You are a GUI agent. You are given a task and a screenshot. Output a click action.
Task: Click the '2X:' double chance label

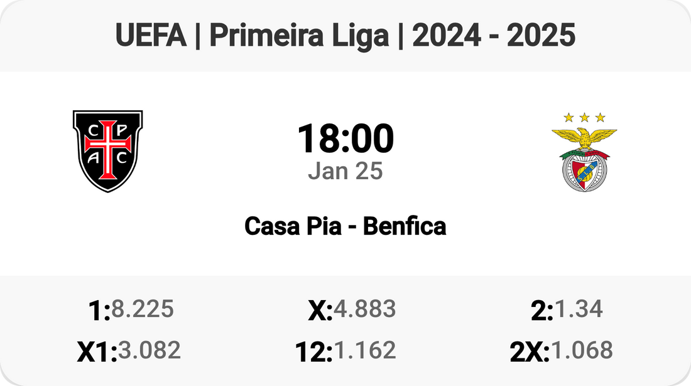530,353
